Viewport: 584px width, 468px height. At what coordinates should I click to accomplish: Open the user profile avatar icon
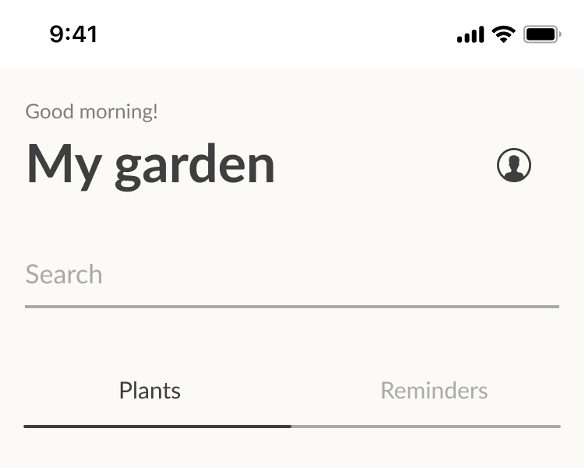coord(514,165)
